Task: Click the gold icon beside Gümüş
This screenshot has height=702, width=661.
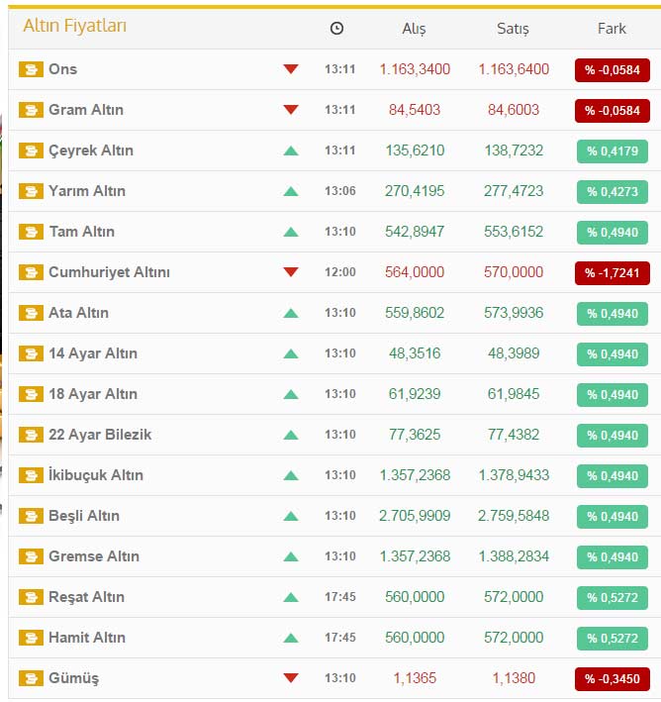Action: pos(31,678)
